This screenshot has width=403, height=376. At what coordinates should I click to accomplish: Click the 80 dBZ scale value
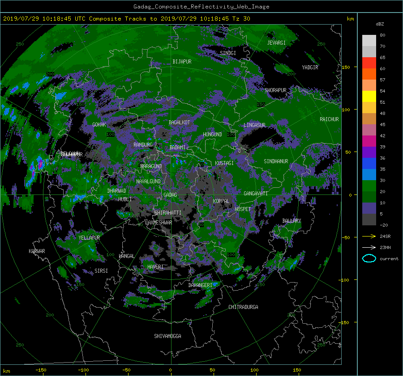(x=382, y=35)
